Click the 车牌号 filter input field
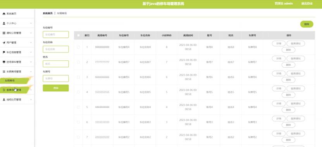The height and width of the screenshot is (147, 322). point(56,79)
